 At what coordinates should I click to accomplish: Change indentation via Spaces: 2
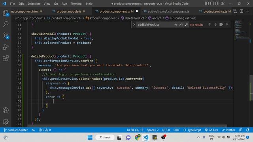click(x=153, y=130)
